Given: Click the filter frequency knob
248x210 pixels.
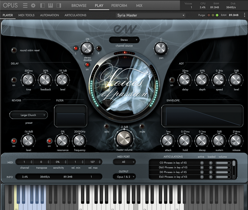Looking at the screenshot, I should (x=79, y=140).
